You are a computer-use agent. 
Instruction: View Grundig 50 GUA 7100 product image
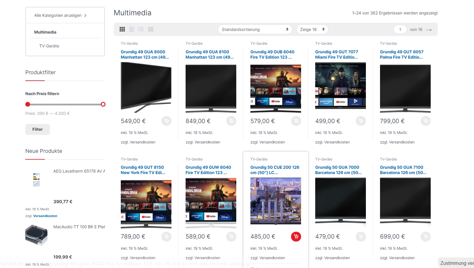tap(405, 203)
